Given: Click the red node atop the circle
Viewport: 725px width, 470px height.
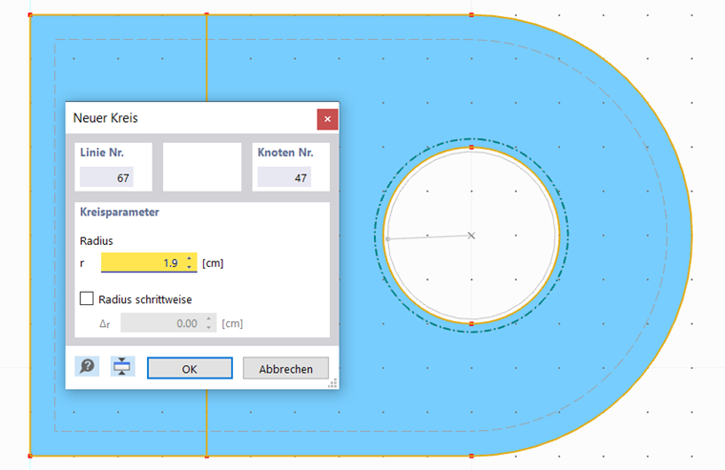Looking at the screenshot, I should coord(471,148).
